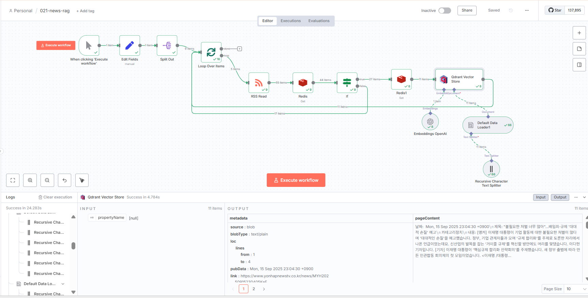Click the logs list scrollbar thumb
This screenshot has width=588, height=298.
click(x=73, y=246)
